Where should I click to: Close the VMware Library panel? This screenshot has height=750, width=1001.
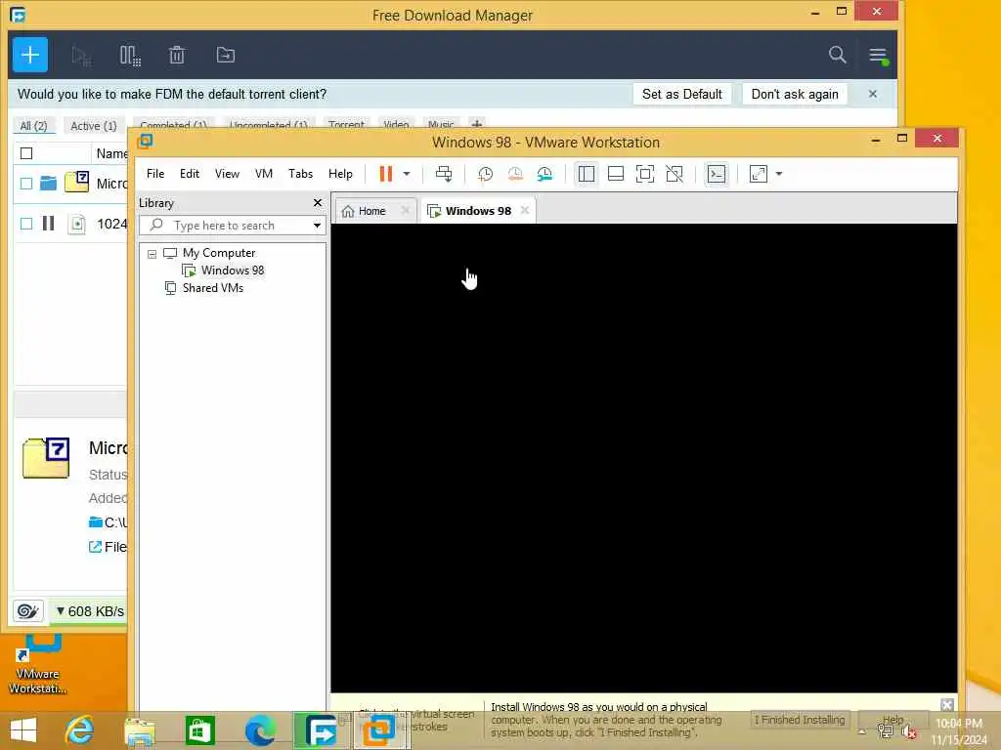318,203
